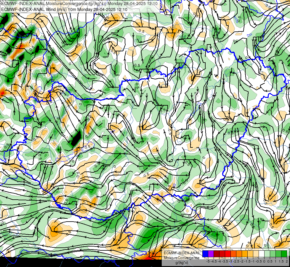Image resolution: width=290 pixels, height=267 pixels.
Task: Click the medium green swatch between 1 and 1.5
Action: [278, 254]
